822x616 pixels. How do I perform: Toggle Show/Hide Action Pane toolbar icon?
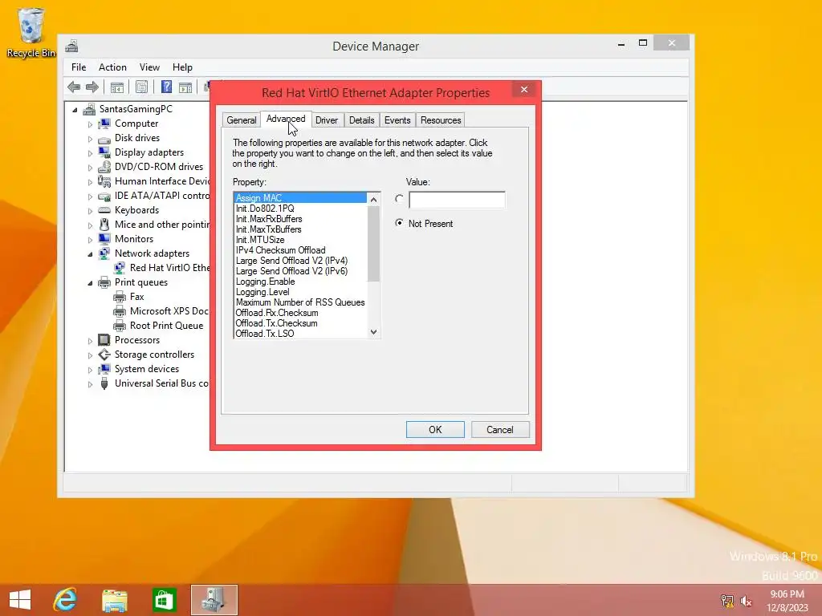185,87
